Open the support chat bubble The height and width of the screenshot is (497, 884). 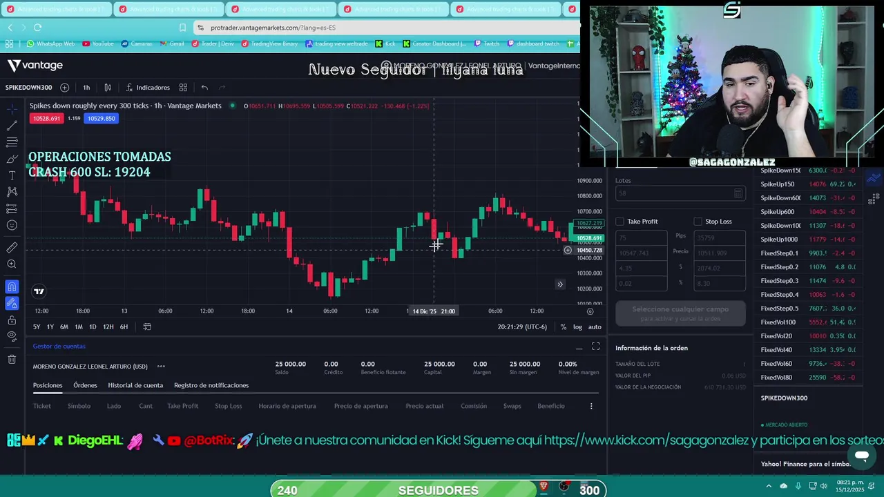(x=861, y=456)
